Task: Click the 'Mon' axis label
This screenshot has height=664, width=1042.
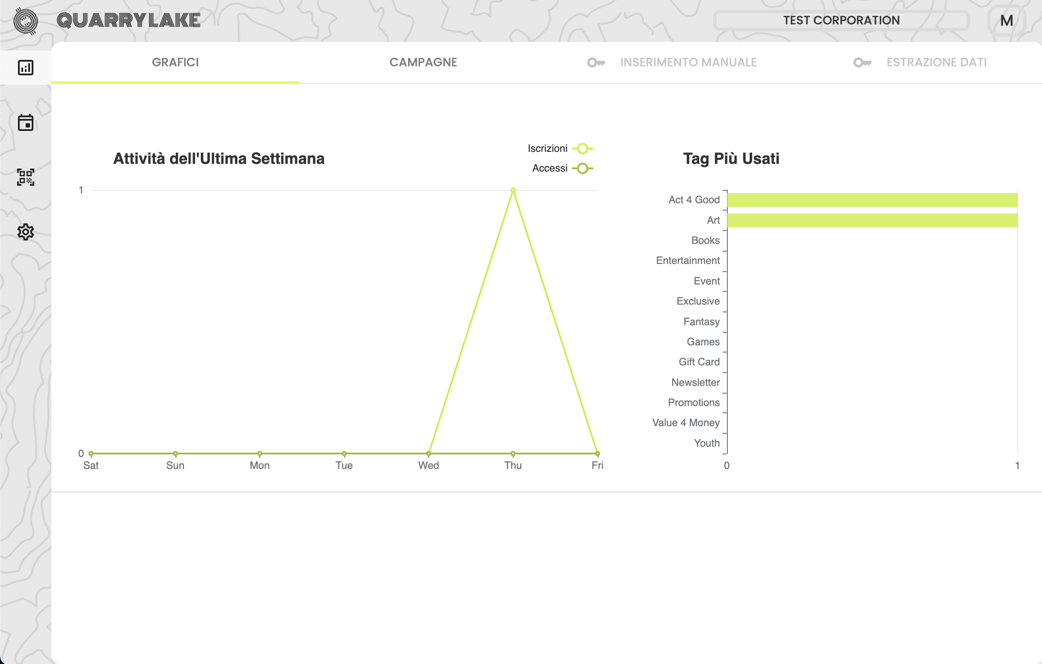Action: [259, 465]
